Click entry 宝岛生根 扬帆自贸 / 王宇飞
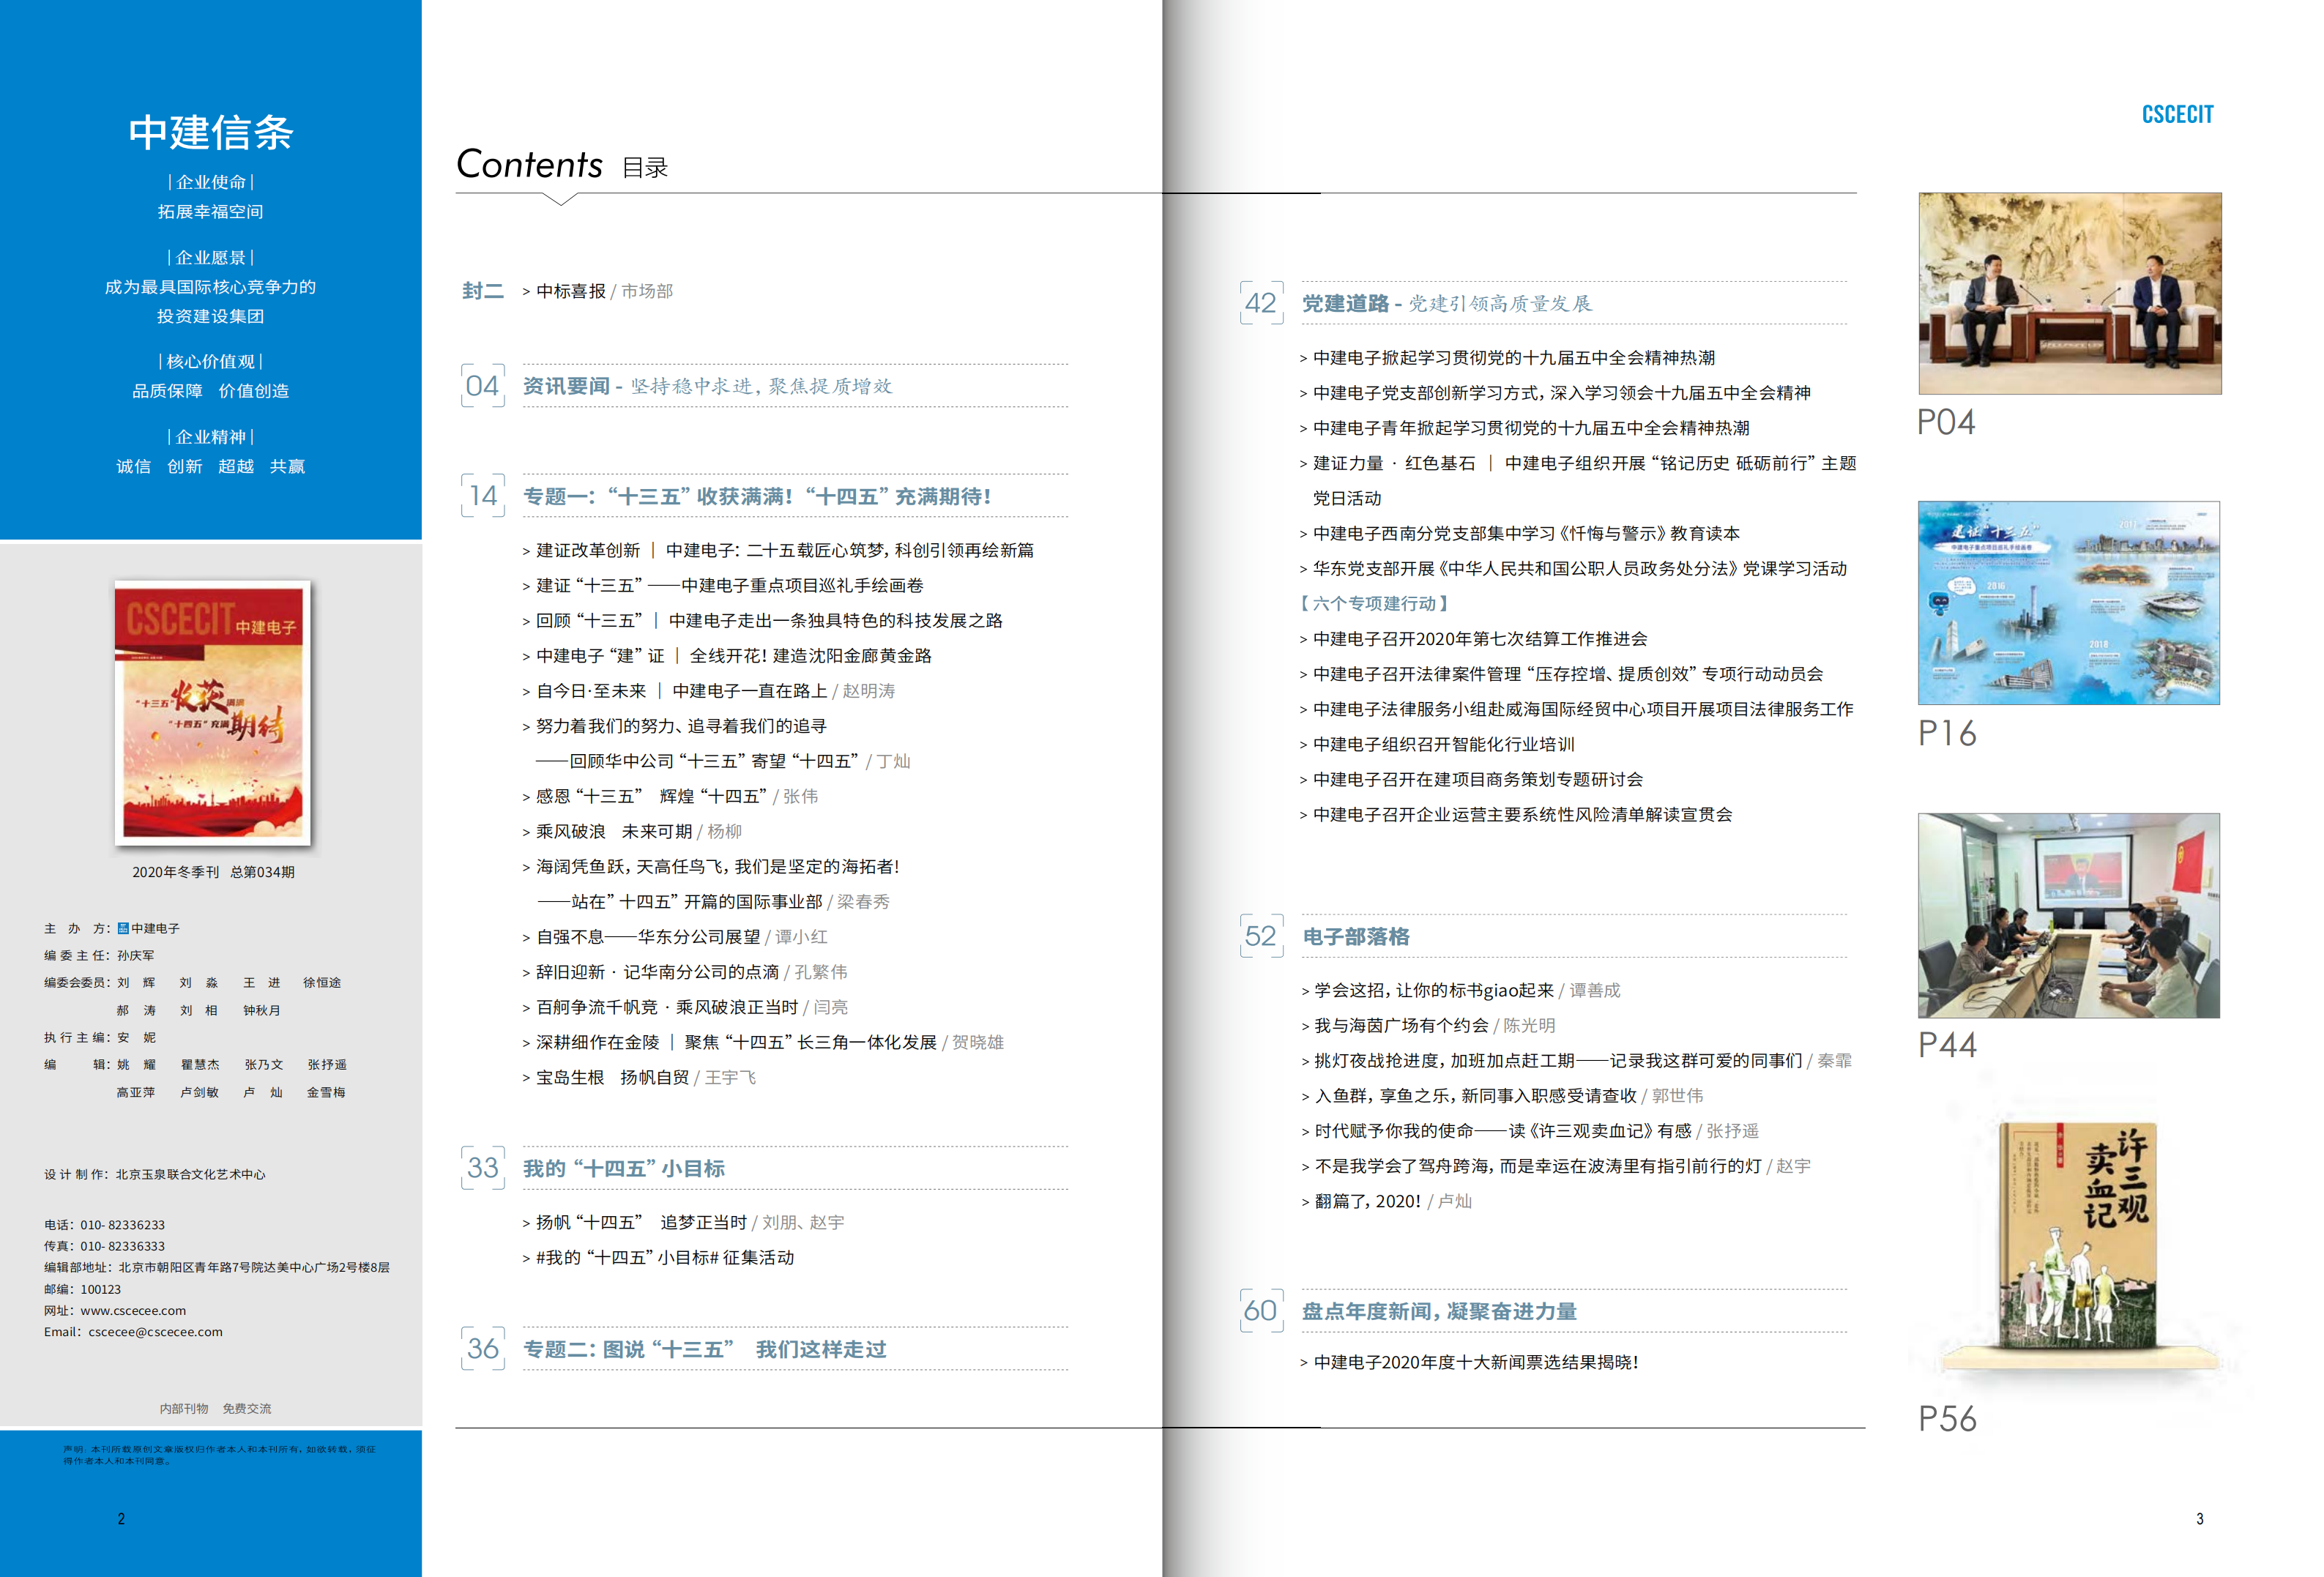This screenshot has width=2324, height=1577. (x=639, y=1077)
